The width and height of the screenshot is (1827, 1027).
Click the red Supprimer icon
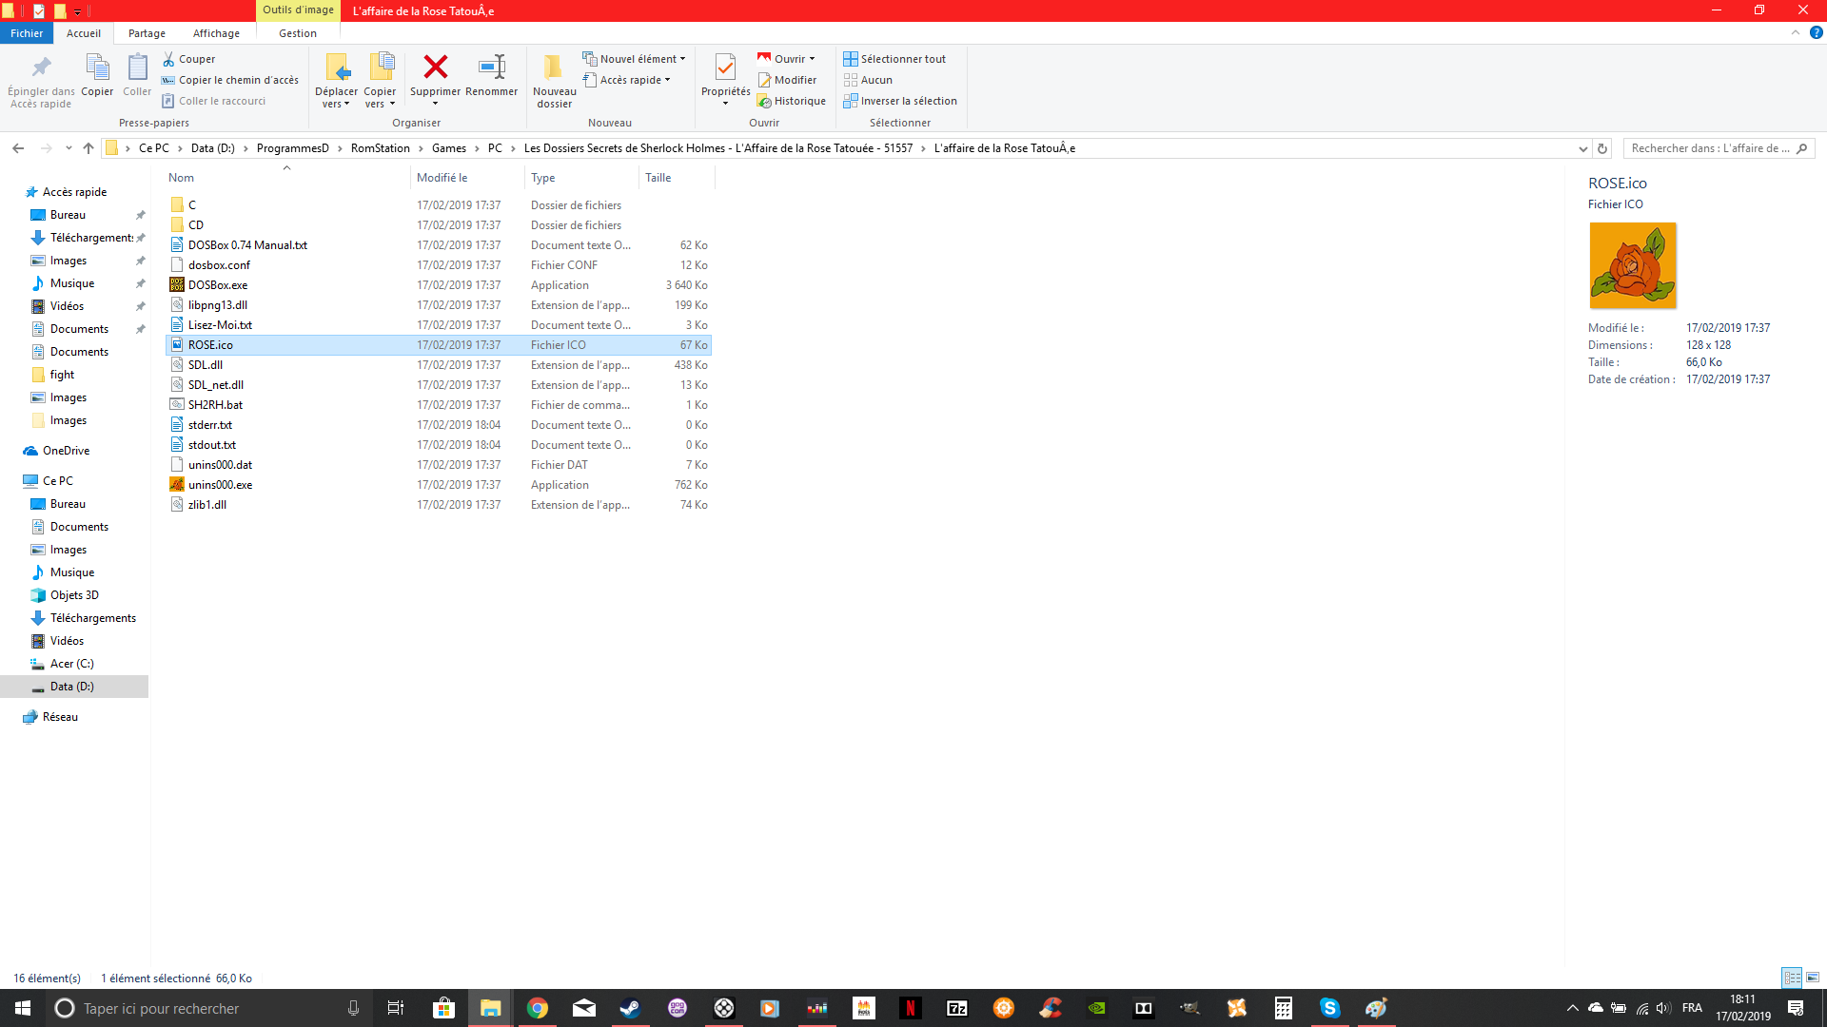[435, 67]
